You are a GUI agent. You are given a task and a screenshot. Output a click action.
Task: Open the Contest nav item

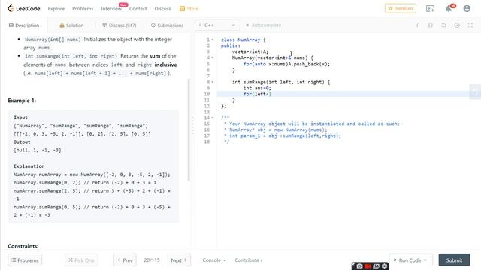pos(138,9)
